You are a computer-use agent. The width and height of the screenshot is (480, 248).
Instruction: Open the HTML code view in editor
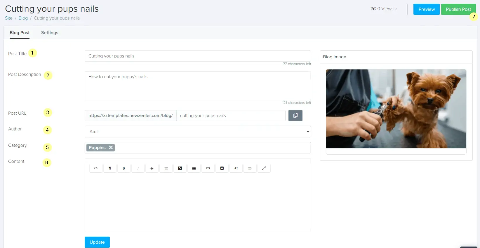[96, 168]
